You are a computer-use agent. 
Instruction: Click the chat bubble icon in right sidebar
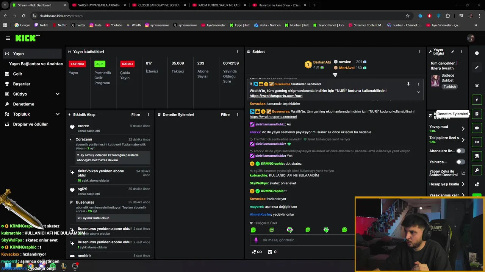477,128
